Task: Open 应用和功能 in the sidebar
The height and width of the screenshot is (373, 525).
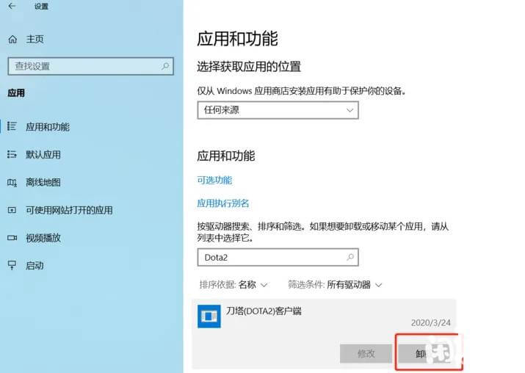Action: coord(48,126)
